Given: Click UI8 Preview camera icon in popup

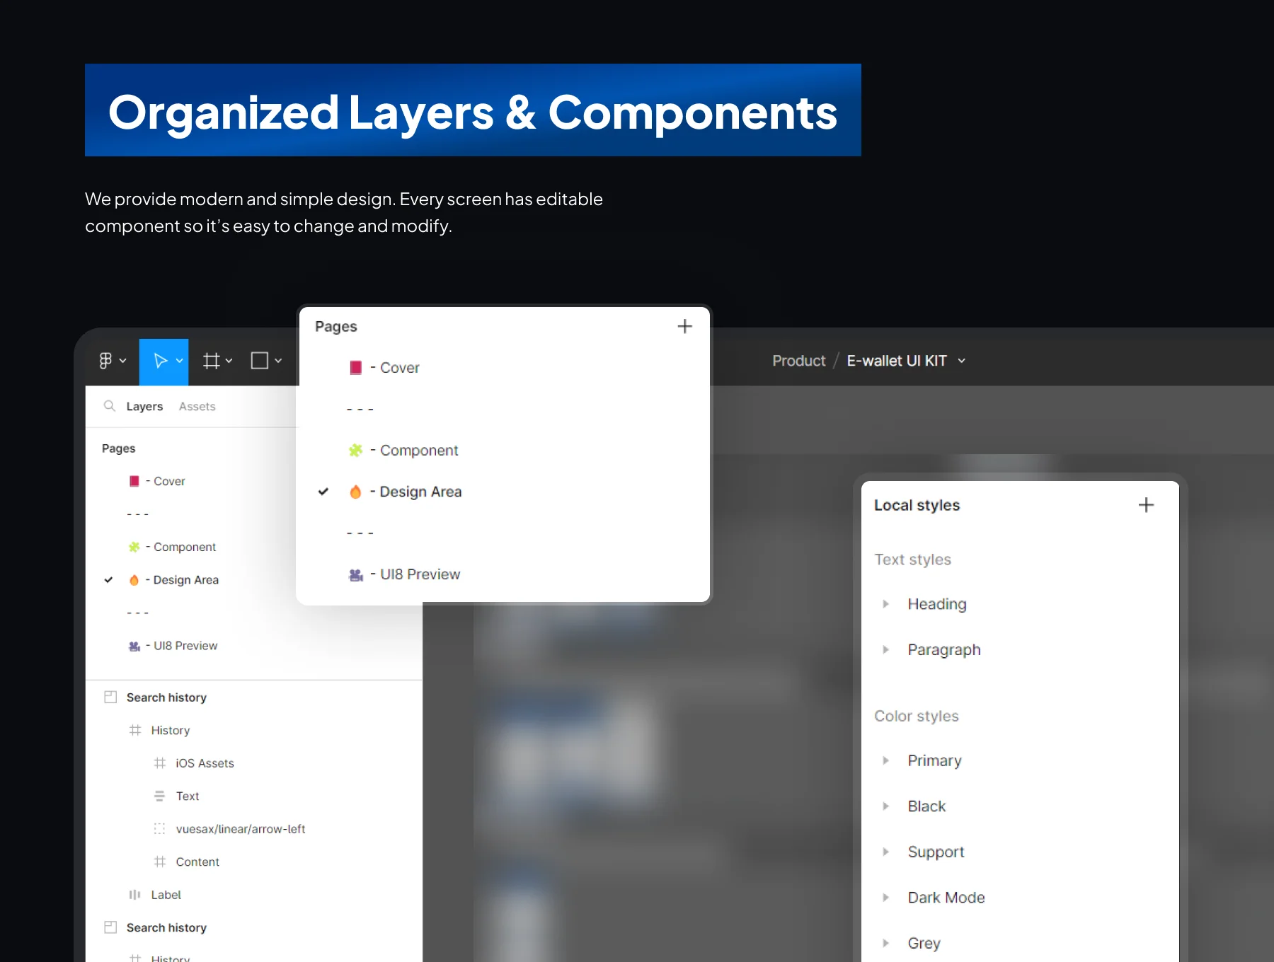Looking at the screenshot, I should (356, 574).
